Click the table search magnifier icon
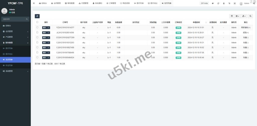The image size is (257, 126). pos(250,16)
